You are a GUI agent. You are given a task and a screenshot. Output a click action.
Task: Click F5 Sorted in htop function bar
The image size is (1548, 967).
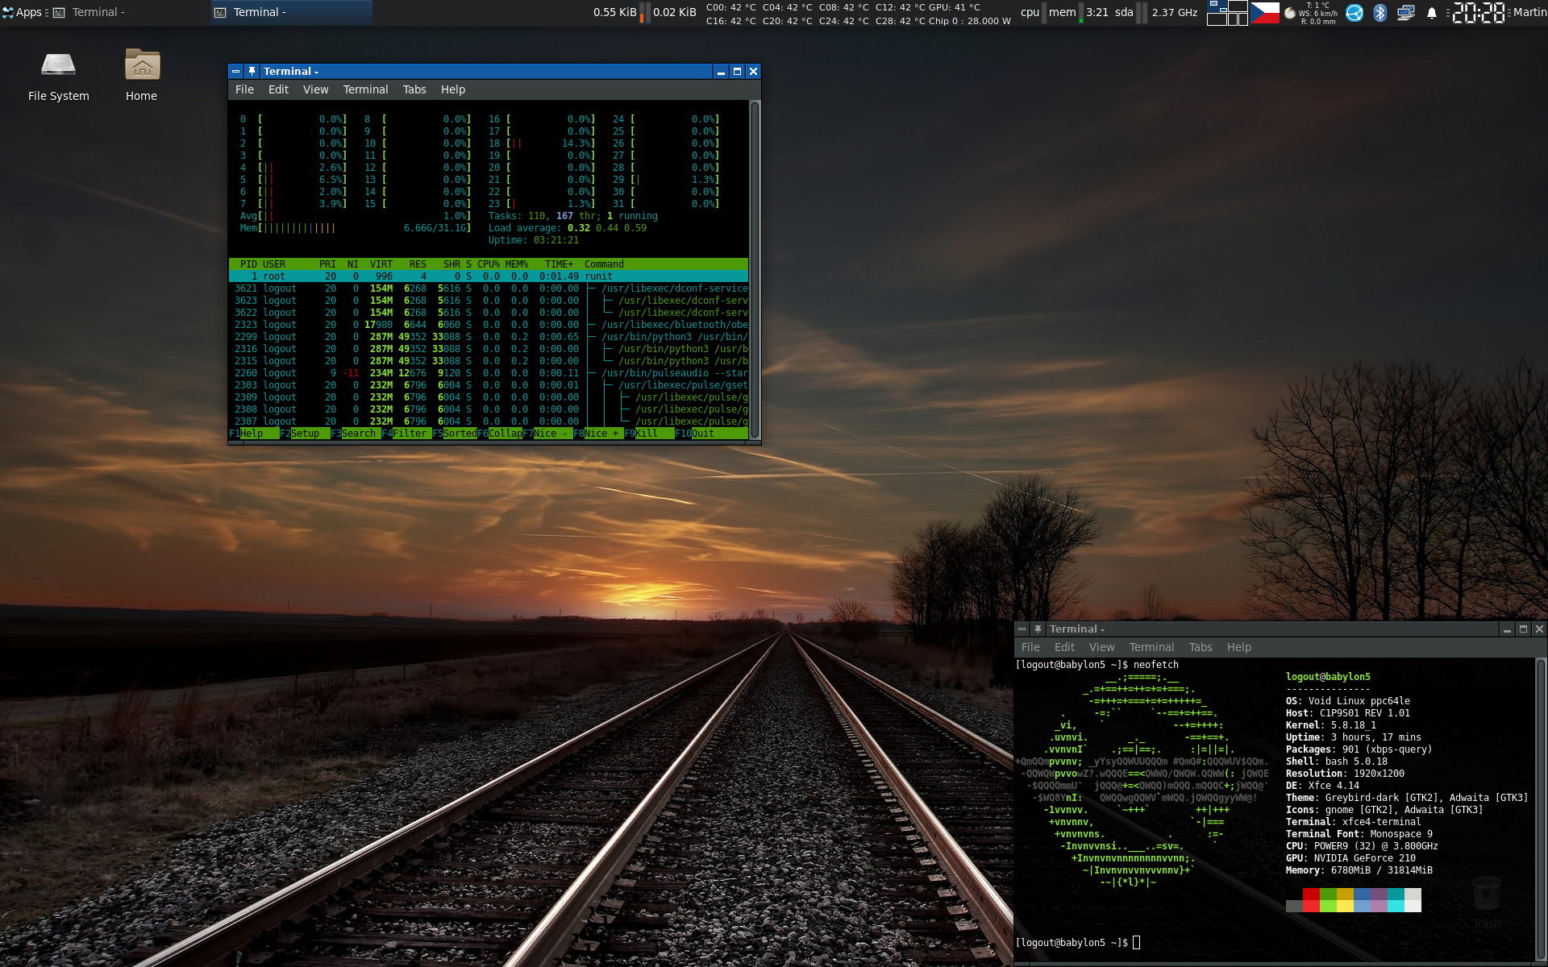pos(455,434)
